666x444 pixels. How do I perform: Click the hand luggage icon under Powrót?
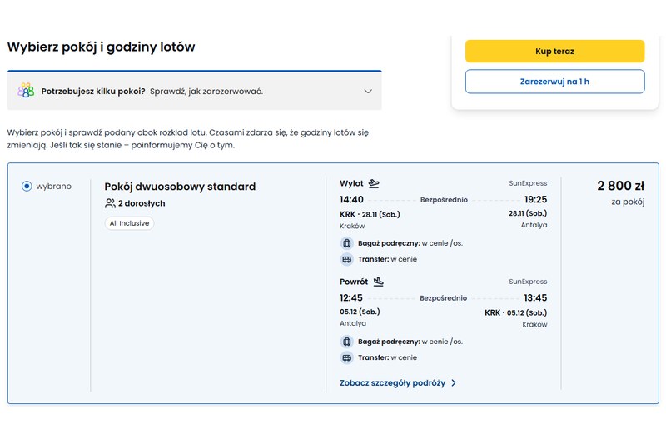click(x=347, y=342)
